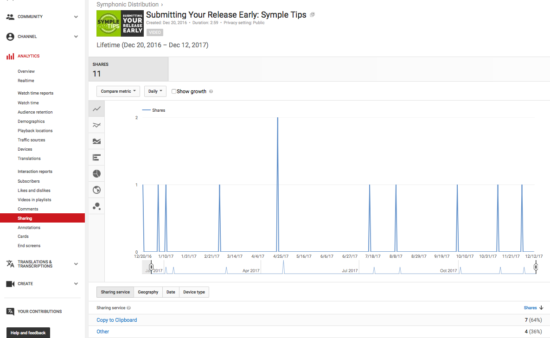Switch to the Geography tab
Screen dimensions: 550x338
(148, 292)
